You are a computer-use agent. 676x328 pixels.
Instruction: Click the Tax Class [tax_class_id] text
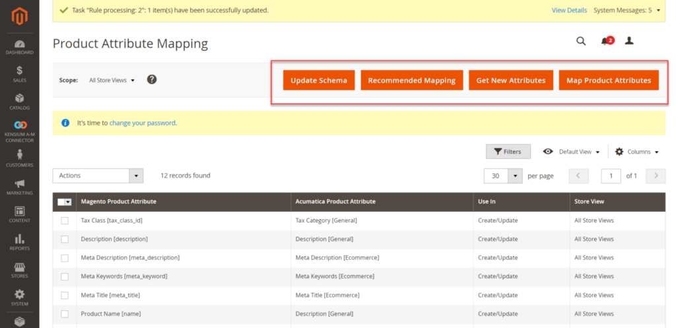click(x=112, y=220)
